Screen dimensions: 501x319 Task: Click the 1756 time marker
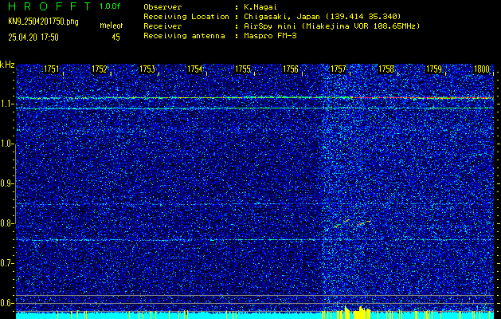pyautogui.click(x=291, y=69)
